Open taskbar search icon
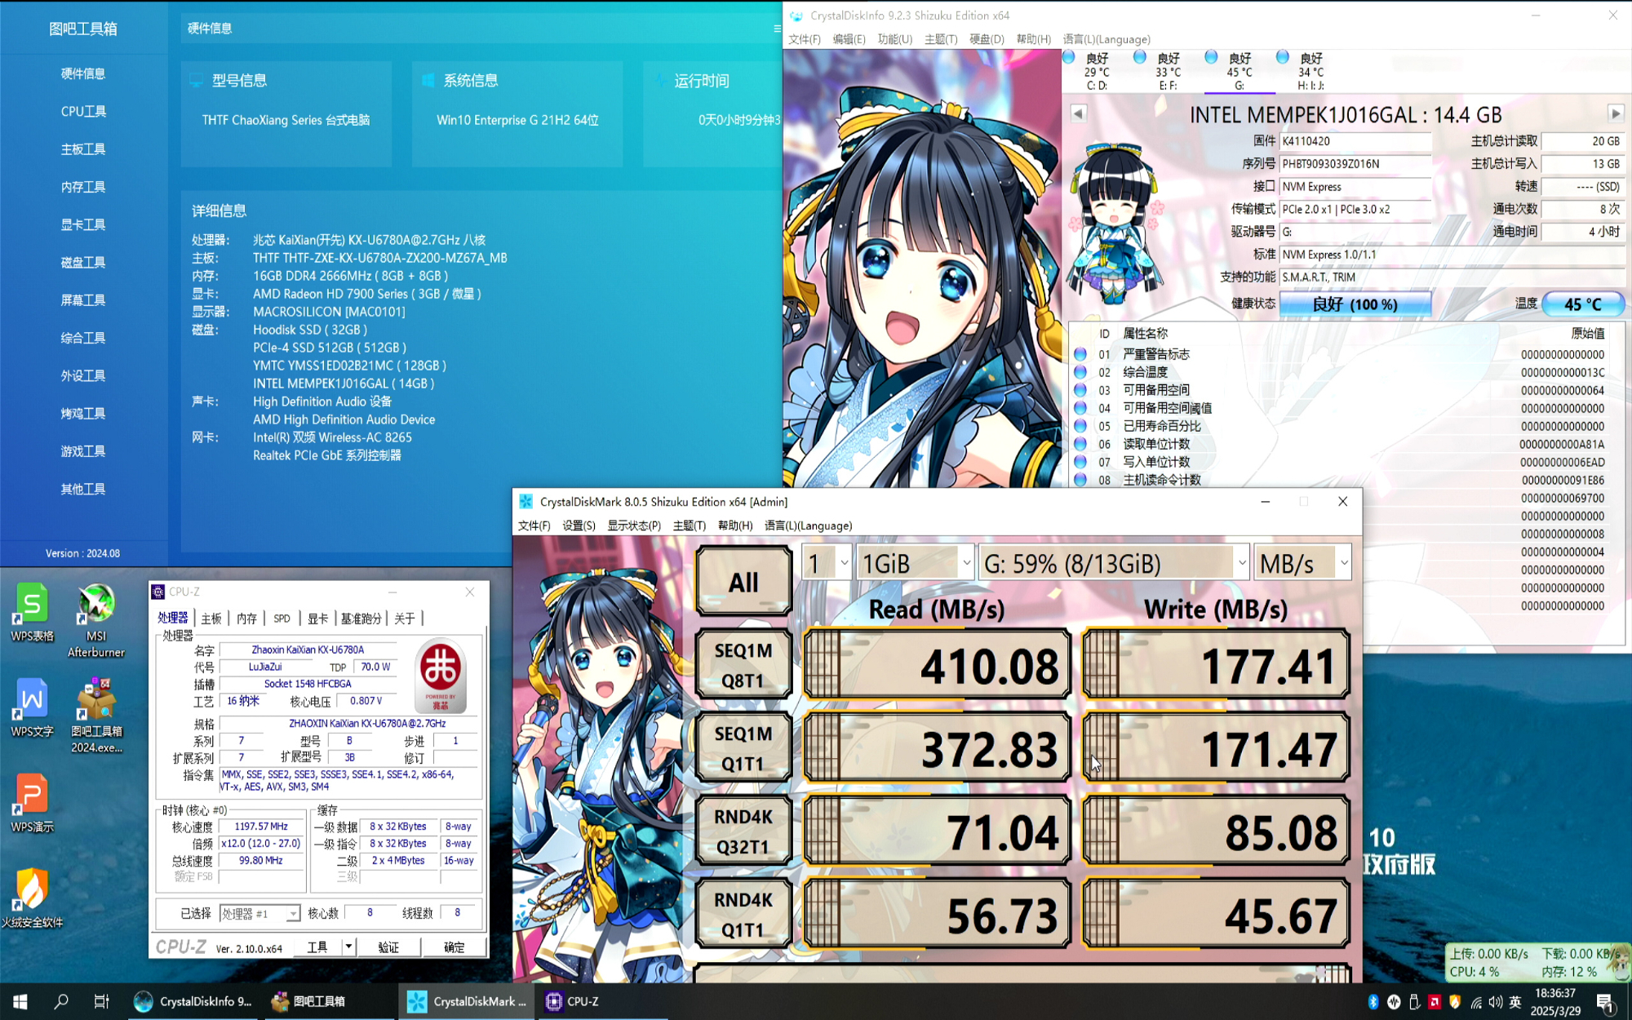Image resolution: width=1632 pixels, height=1020 pixels. [61, 1001]
